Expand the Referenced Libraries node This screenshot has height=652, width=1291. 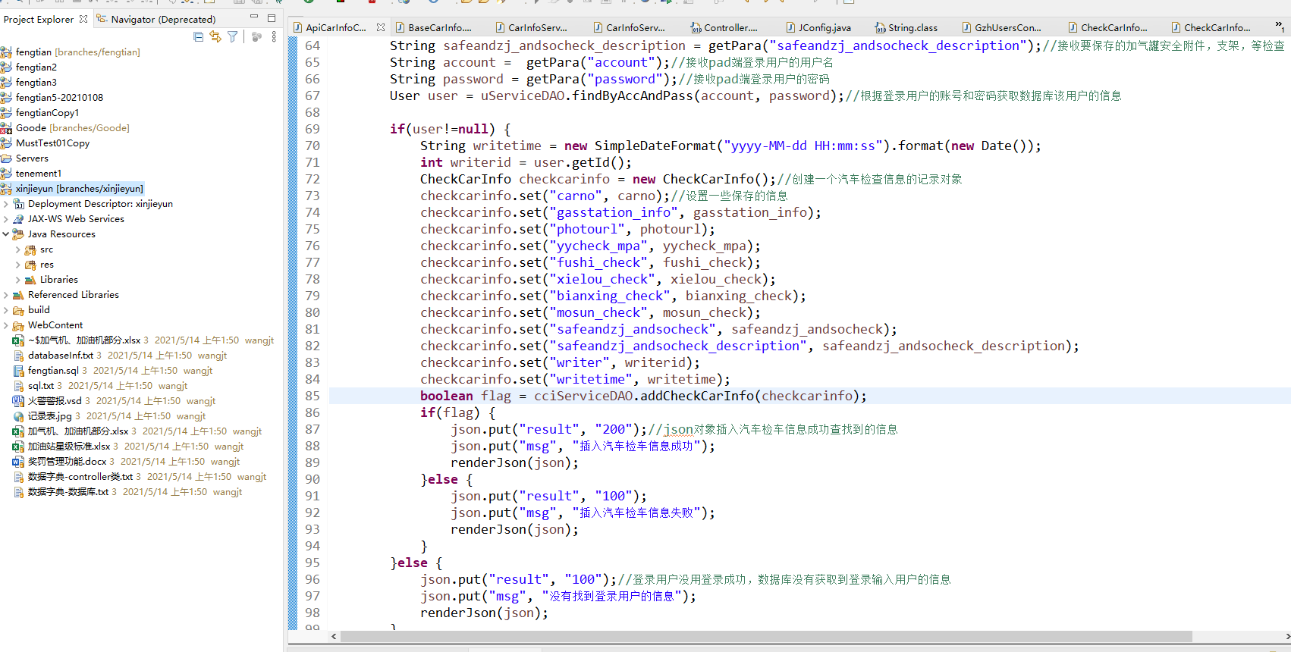(x=6, y=295)
